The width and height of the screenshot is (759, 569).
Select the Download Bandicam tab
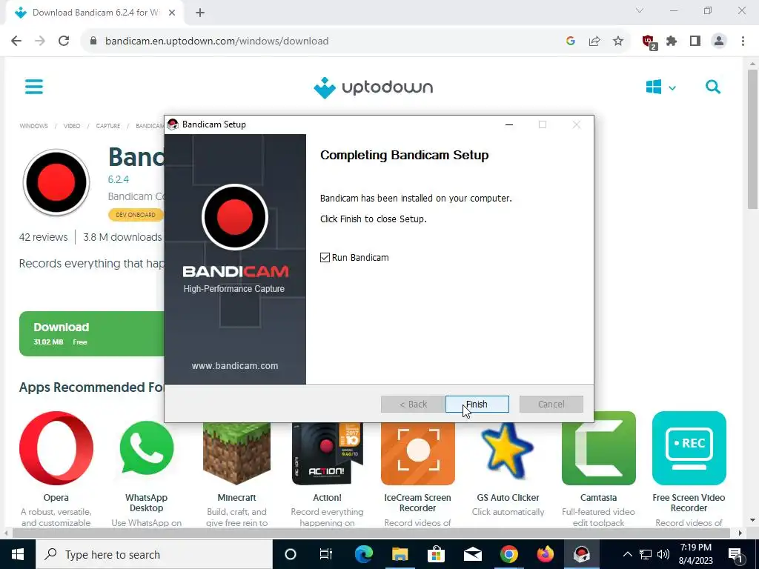(94, 13)
